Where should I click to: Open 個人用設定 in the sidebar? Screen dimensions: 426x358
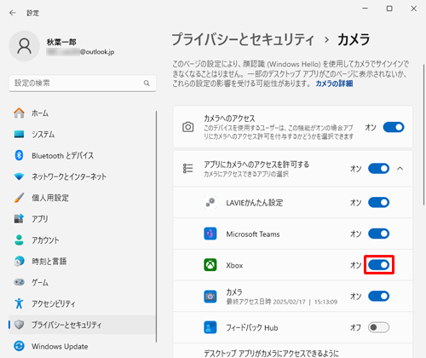83,198
